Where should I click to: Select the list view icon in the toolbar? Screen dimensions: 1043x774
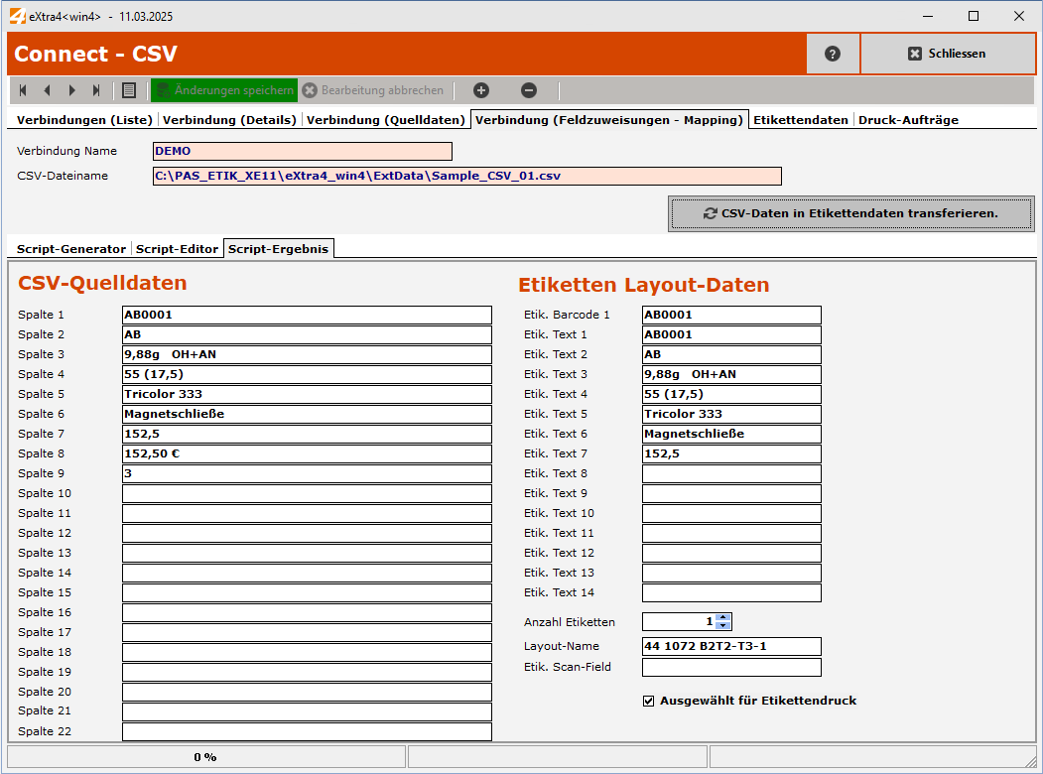point(129,90)
